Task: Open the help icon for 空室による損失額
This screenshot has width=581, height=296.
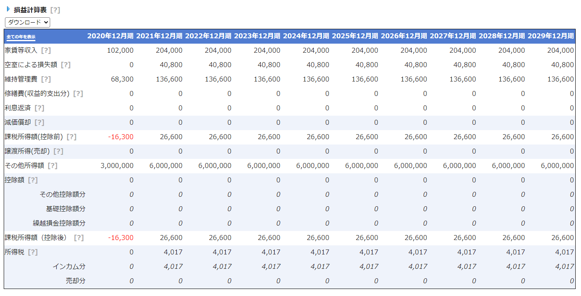Action: click(x=65, y=65)
